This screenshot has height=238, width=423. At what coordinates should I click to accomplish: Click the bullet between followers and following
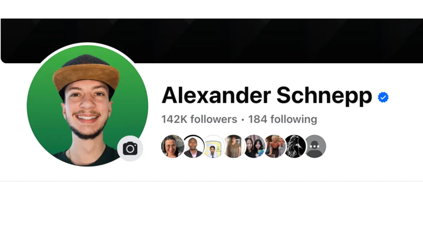[x=243, y=120]
